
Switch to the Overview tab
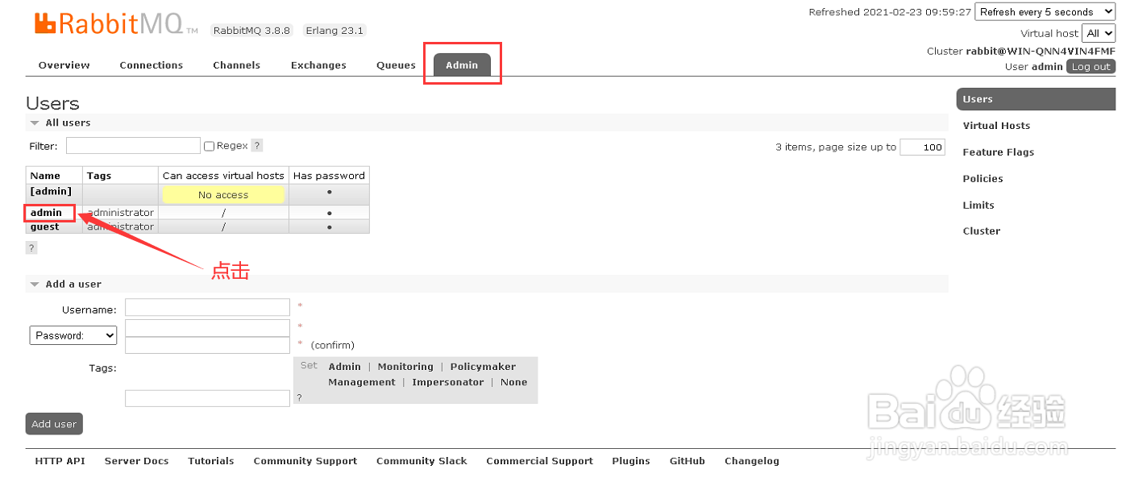coord(64,65)
